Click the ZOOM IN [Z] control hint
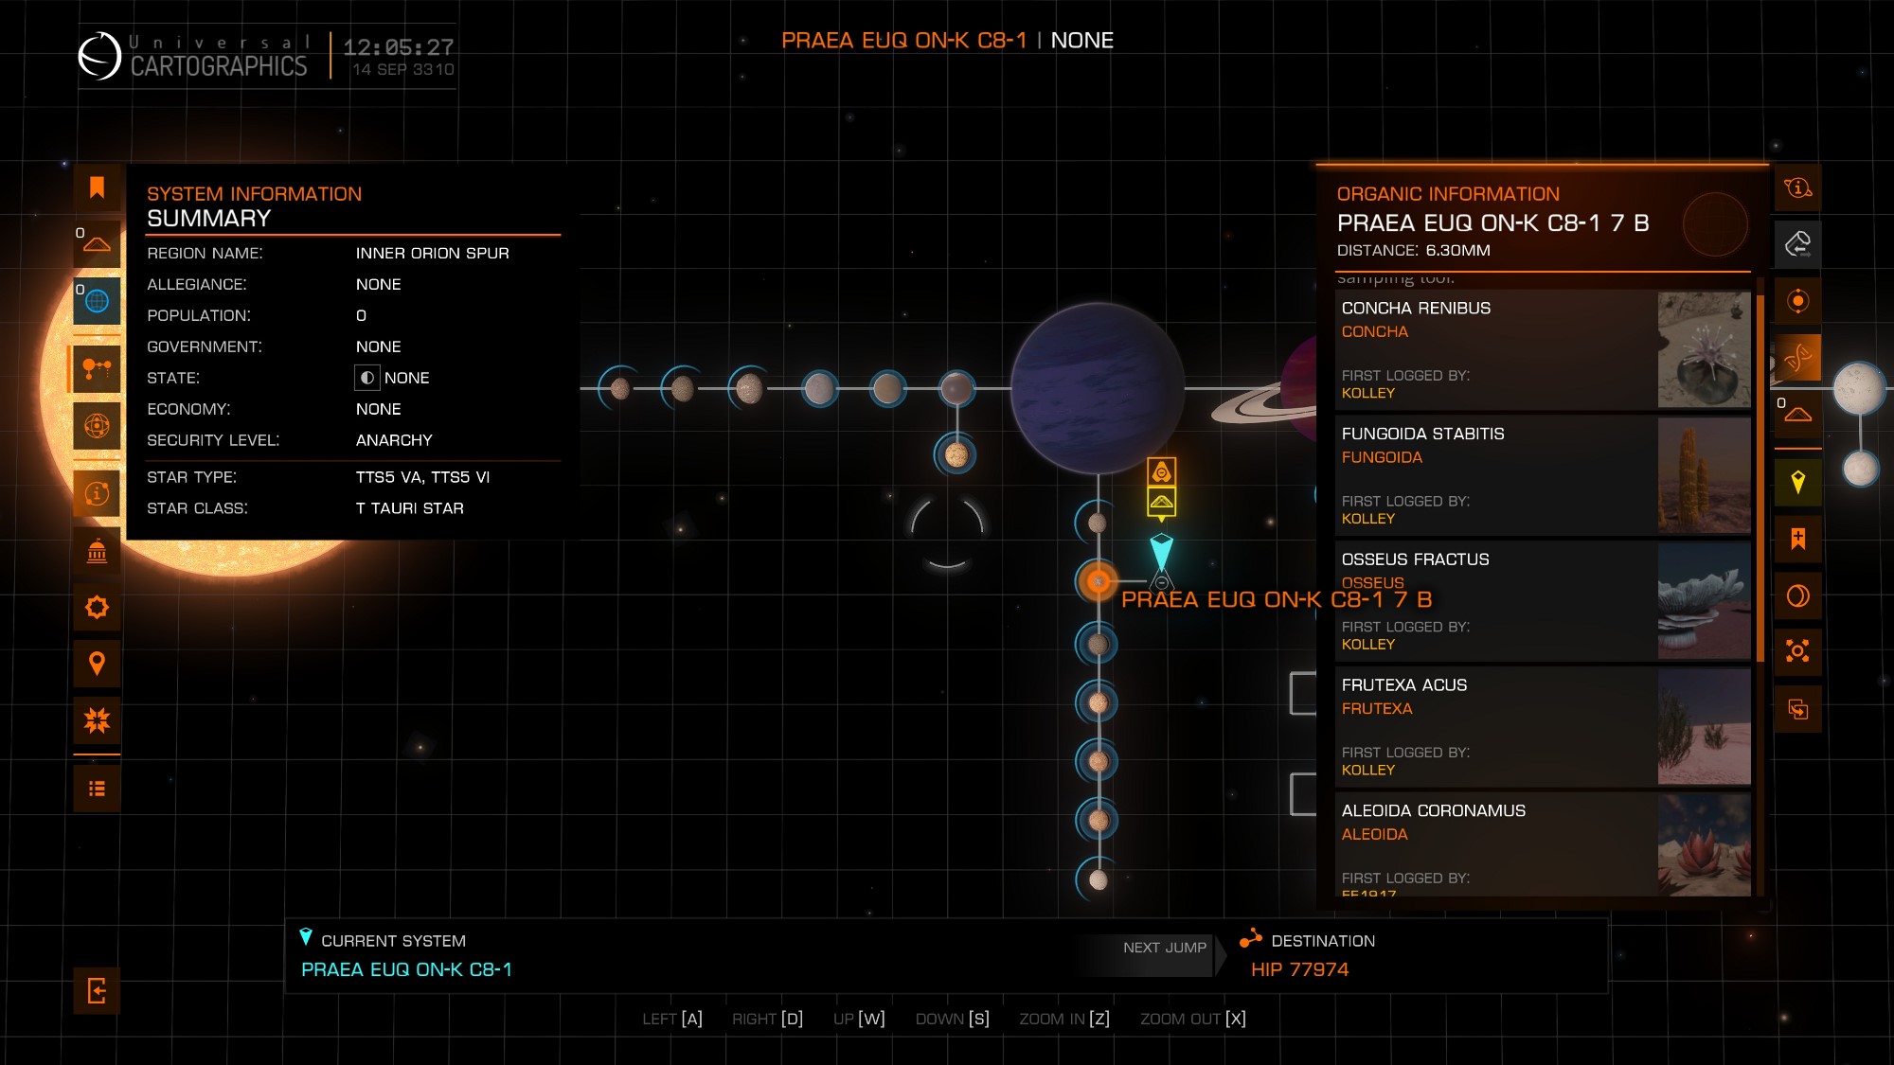This screenshot has width=1894, height=1065. coord(1064,1019)
